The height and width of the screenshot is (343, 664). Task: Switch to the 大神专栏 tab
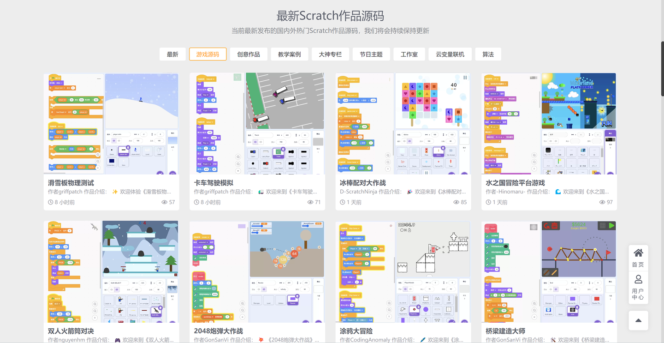click(330, 54)
